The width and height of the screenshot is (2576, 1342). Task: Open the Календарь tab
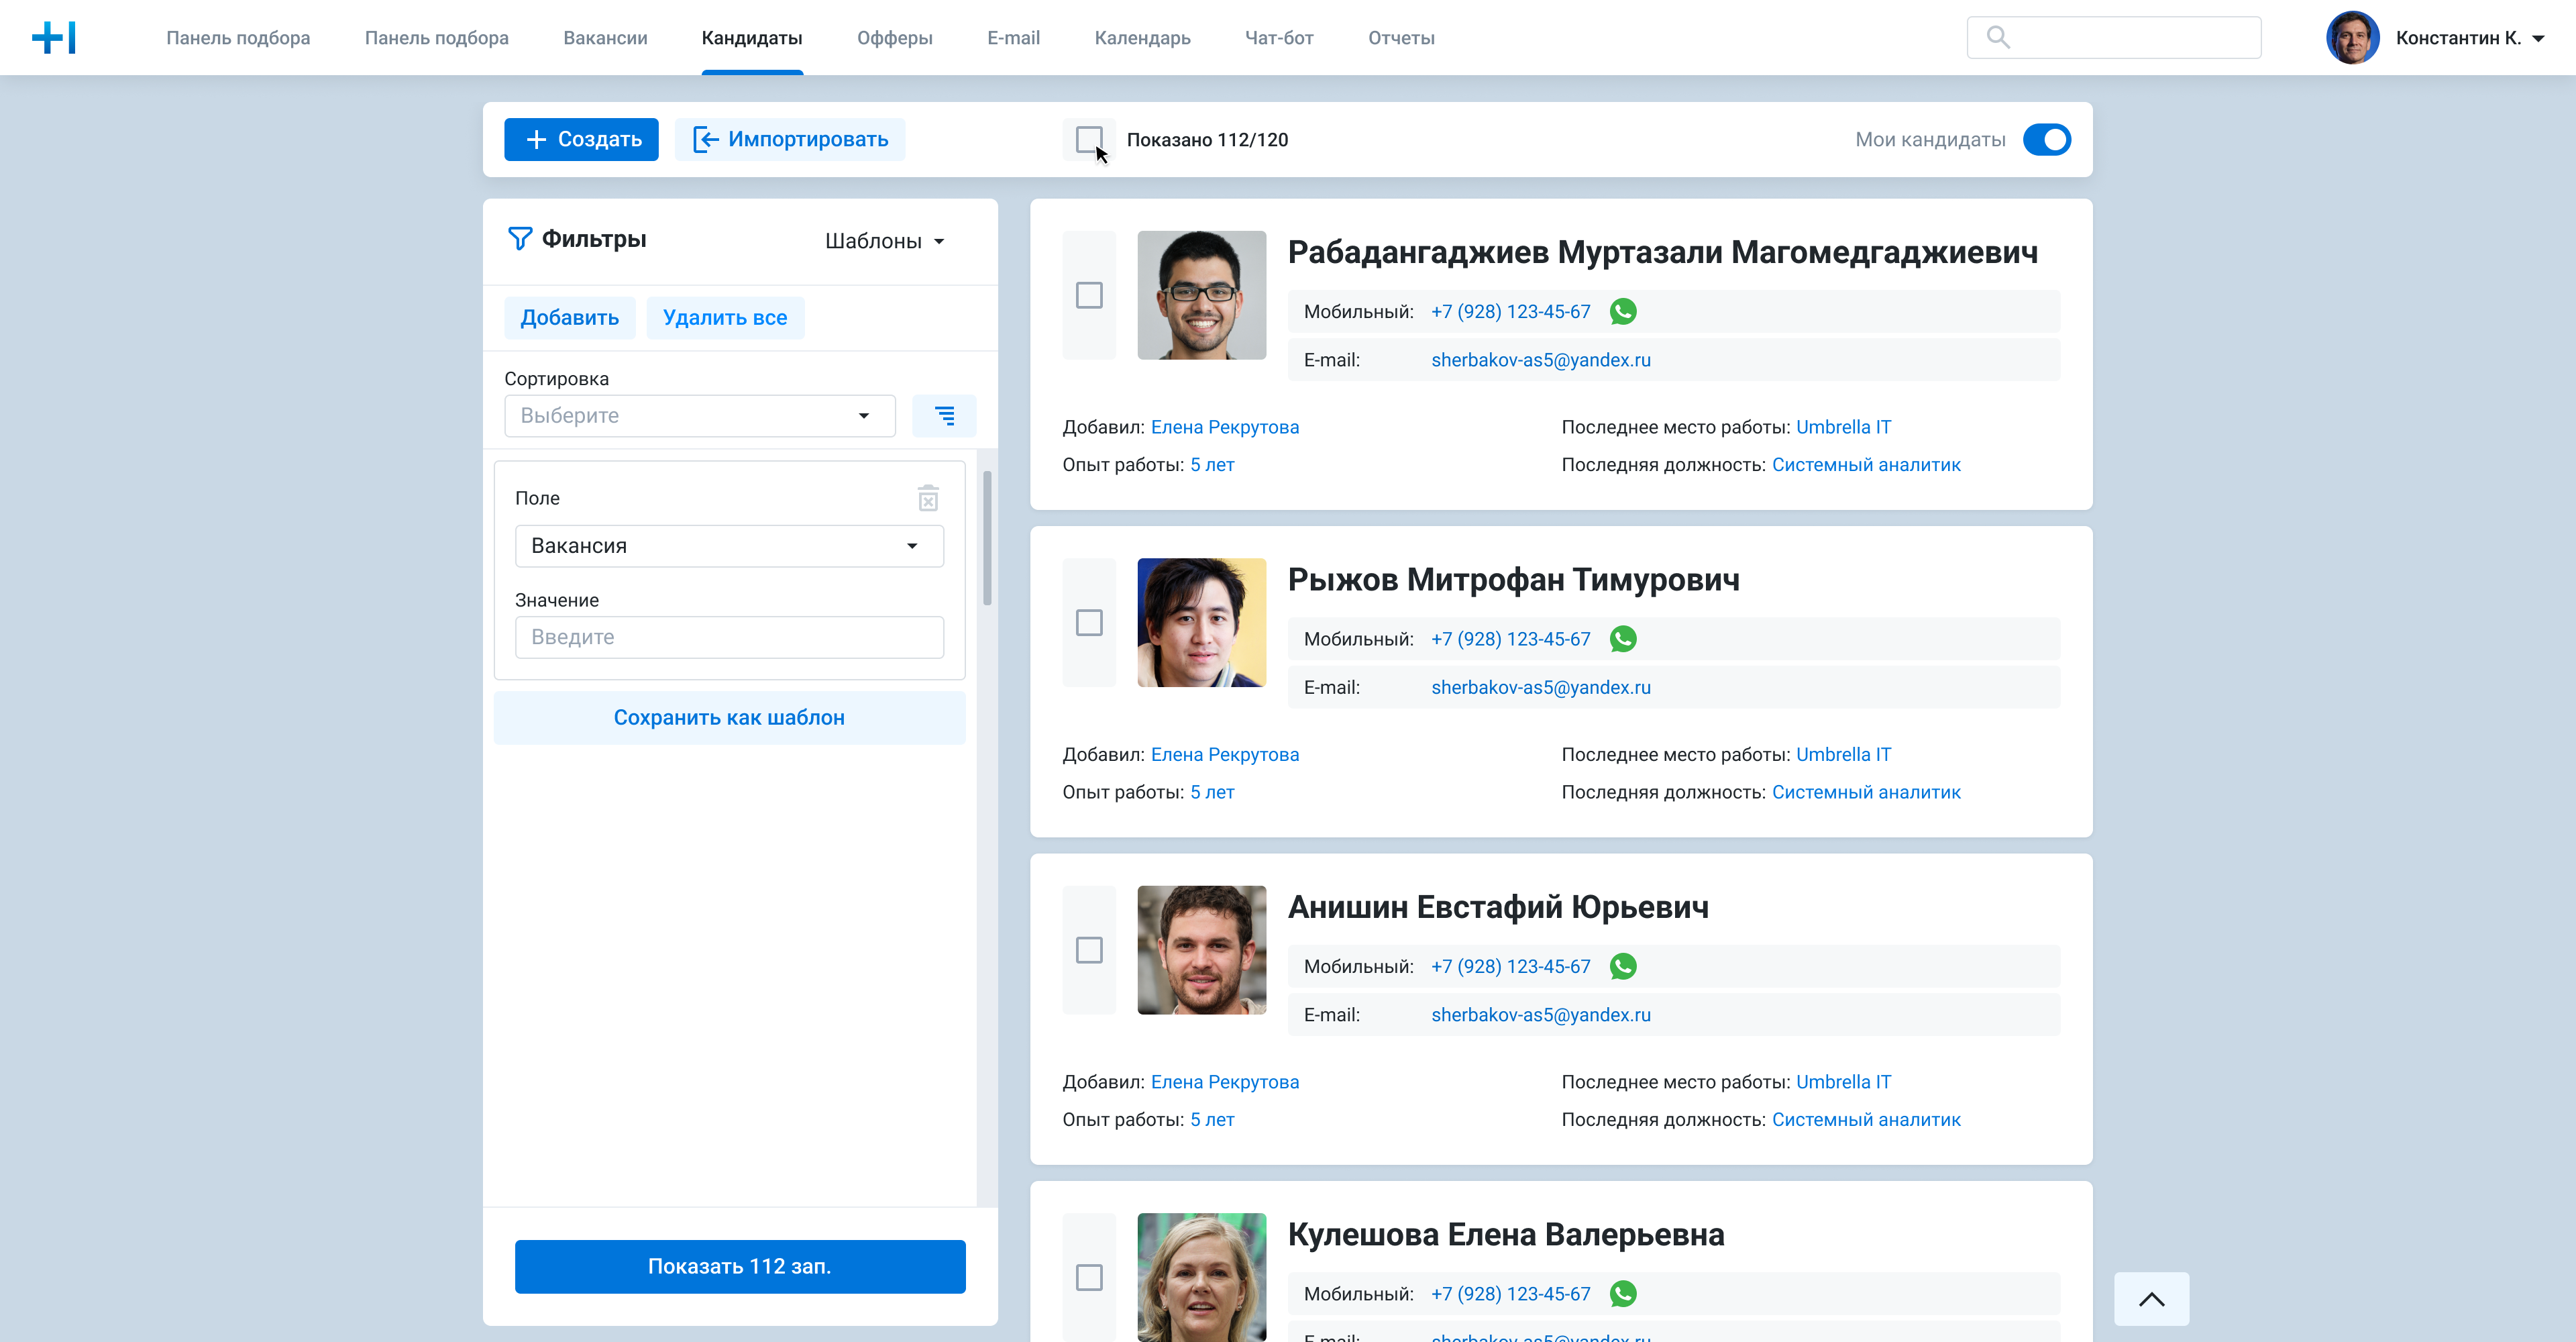[x=1143, y=38]
